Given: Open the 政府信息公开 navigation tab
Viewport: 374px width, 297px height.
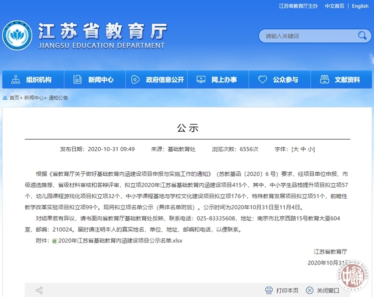Looking at the screenshot, I should coord(158,80).
